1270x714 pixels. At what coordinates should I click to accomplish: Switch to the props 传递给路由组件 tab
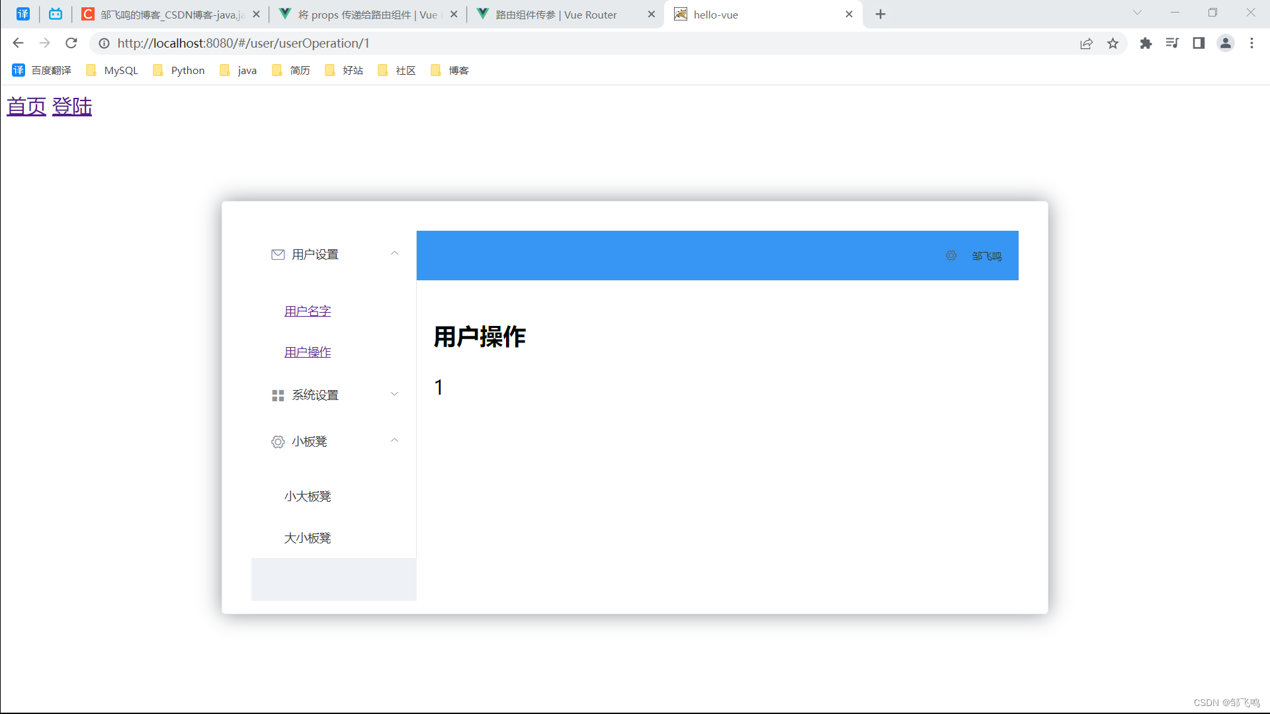[x=368, y=15]
